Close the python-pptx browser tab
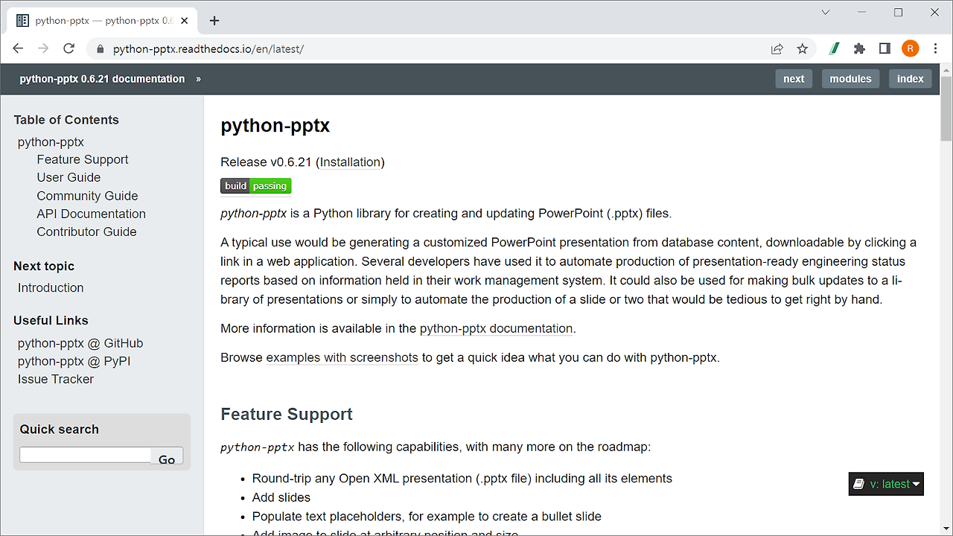The height and width of the screenshot is (536, 953). tap(185, 21)
